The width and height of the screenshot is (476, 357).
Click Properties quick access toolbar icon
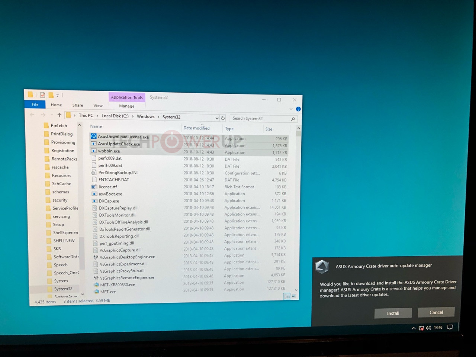tap(43, 95)
